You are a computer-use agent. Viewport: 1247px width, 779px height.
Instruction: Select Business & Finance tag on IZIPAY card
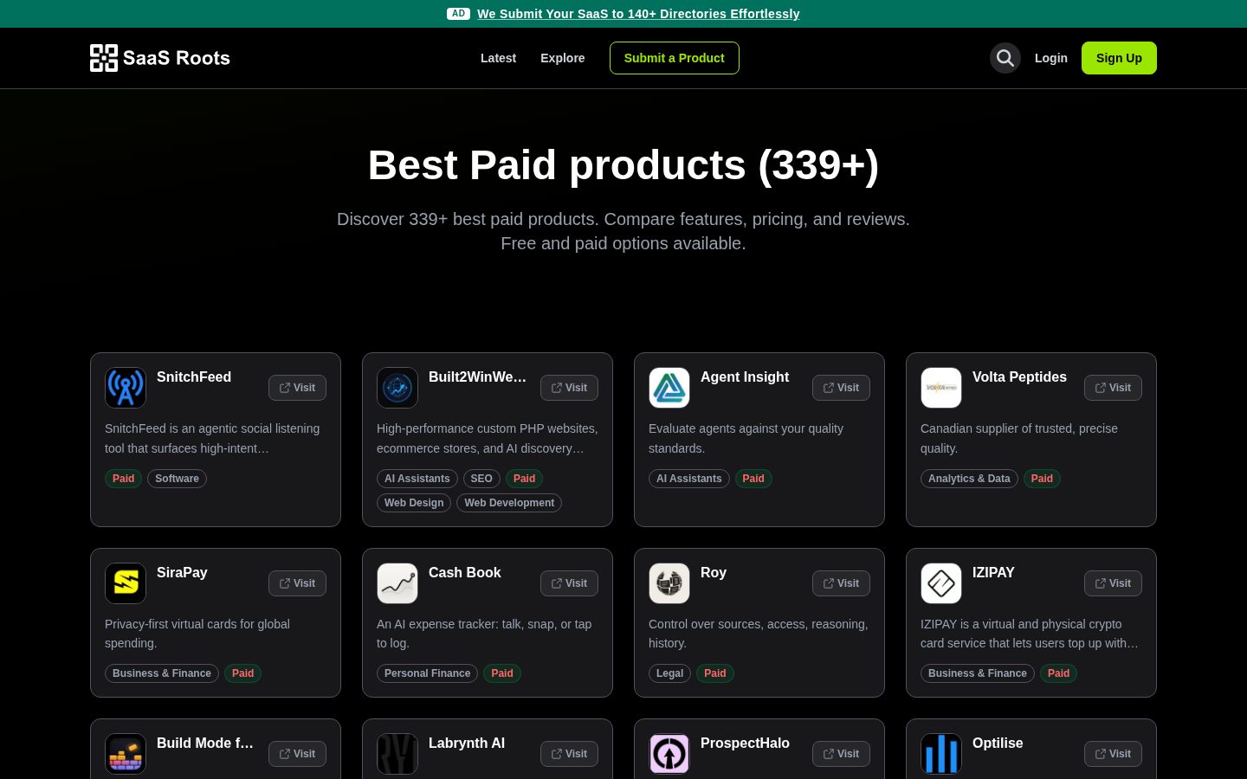(978, 673)
